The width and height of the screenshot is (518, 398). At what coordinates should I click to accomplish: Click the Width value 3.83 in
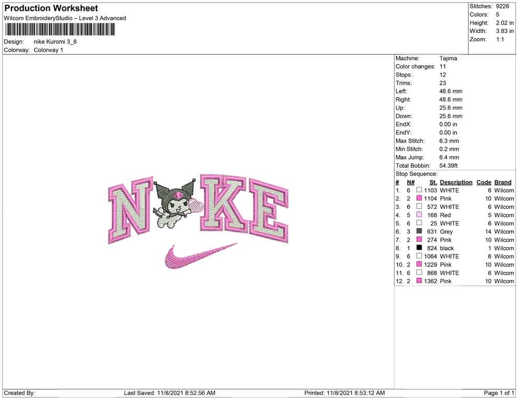[x=505, y=31]
